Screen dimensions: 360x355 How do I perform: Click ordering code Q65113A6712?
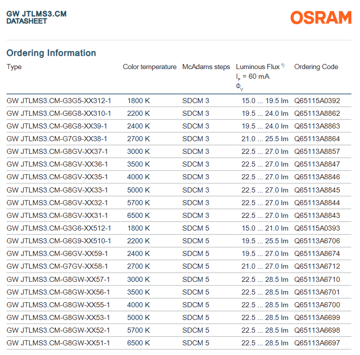pyautogui.click(x=317, y=266)
